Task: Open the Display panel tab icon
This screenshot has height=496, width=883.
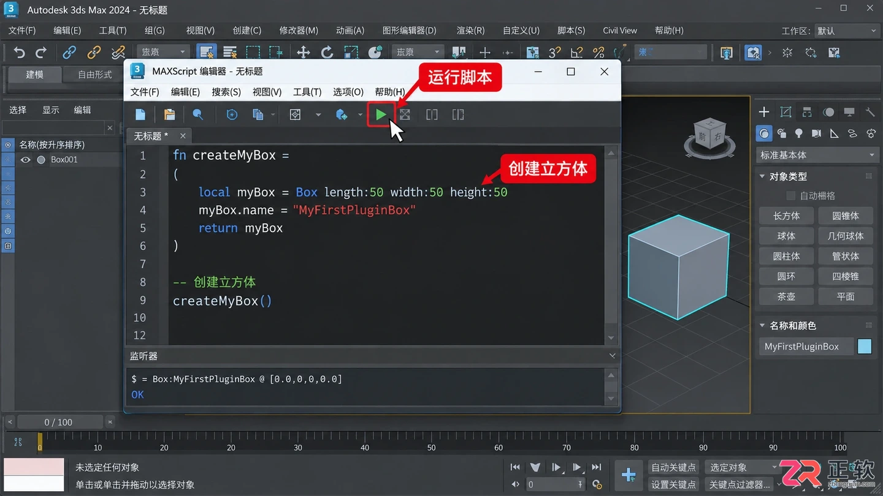Action: (x=849, y=112)
